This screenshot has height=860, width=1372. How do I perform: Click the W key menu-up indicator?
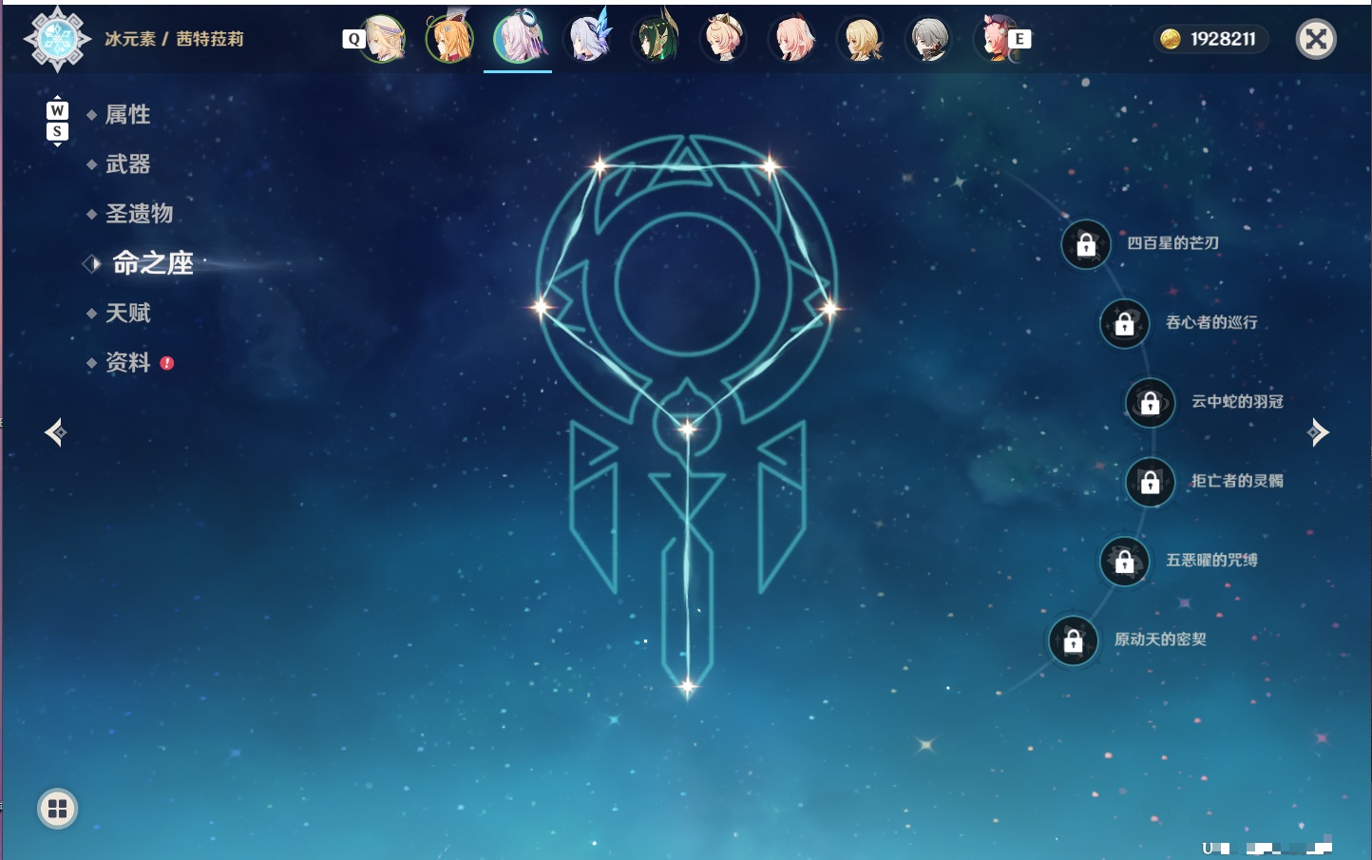click(x=57, y=110)
